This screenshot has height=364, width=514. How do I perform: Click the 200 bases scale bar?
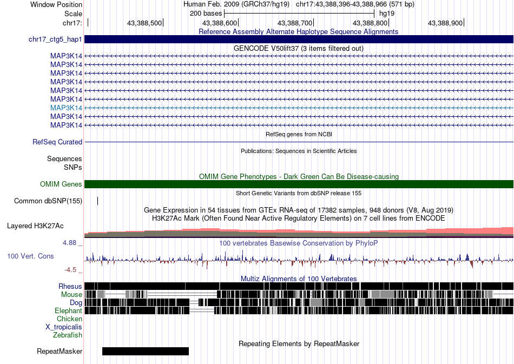pos(299,14)
